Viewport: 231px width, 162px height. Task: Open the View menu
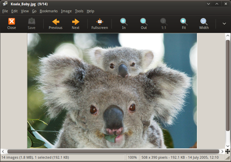coord(25,11)
